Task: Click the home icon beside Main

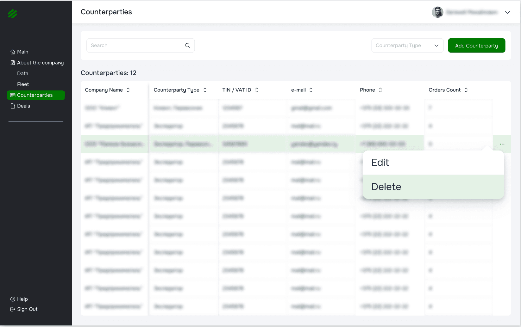Action: 13,52
